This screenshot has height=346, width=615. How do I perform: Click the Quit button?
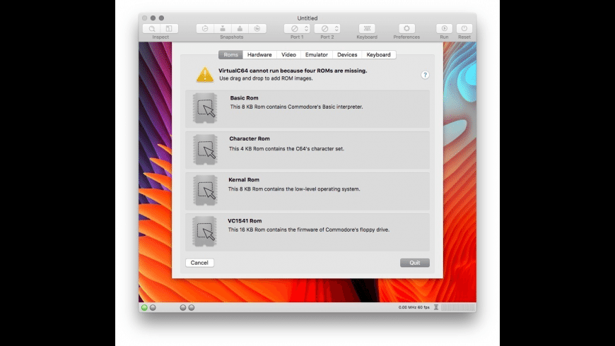415,263
